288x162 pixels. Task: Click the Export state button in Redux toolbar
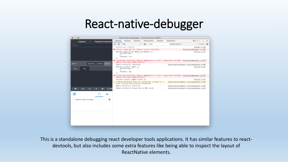point(96,89)
